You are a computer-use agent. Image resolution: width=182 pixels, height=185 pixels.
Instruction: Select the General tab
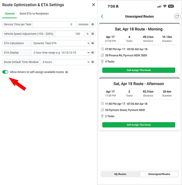[10, 14]
